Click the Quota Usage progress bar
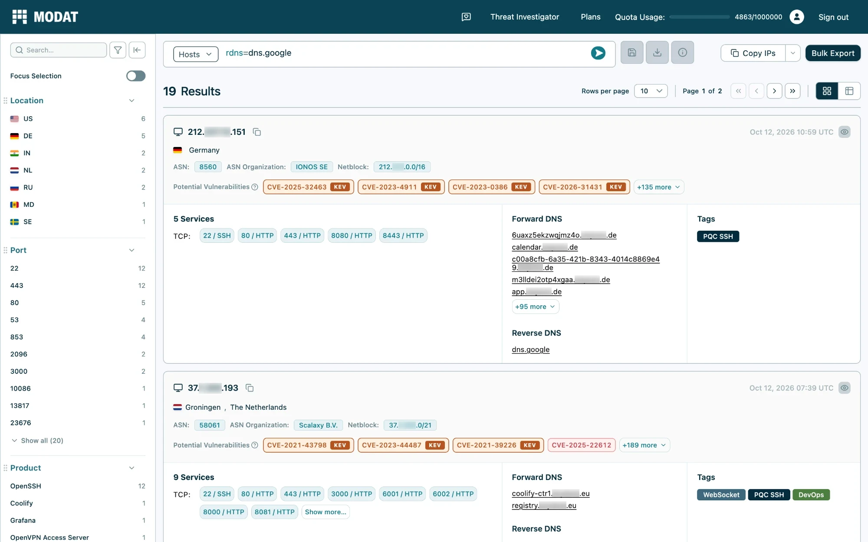Viewport: 868px width, 542px height. [x=700, y=17]
